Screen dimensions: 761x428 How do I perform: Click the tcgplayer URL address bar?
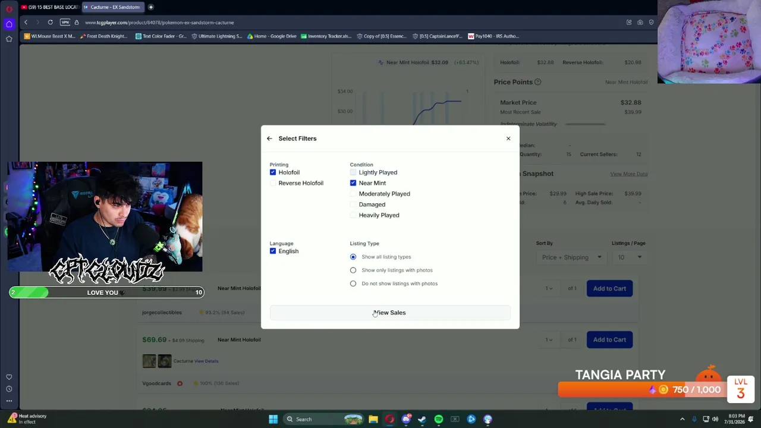[159, 23]
